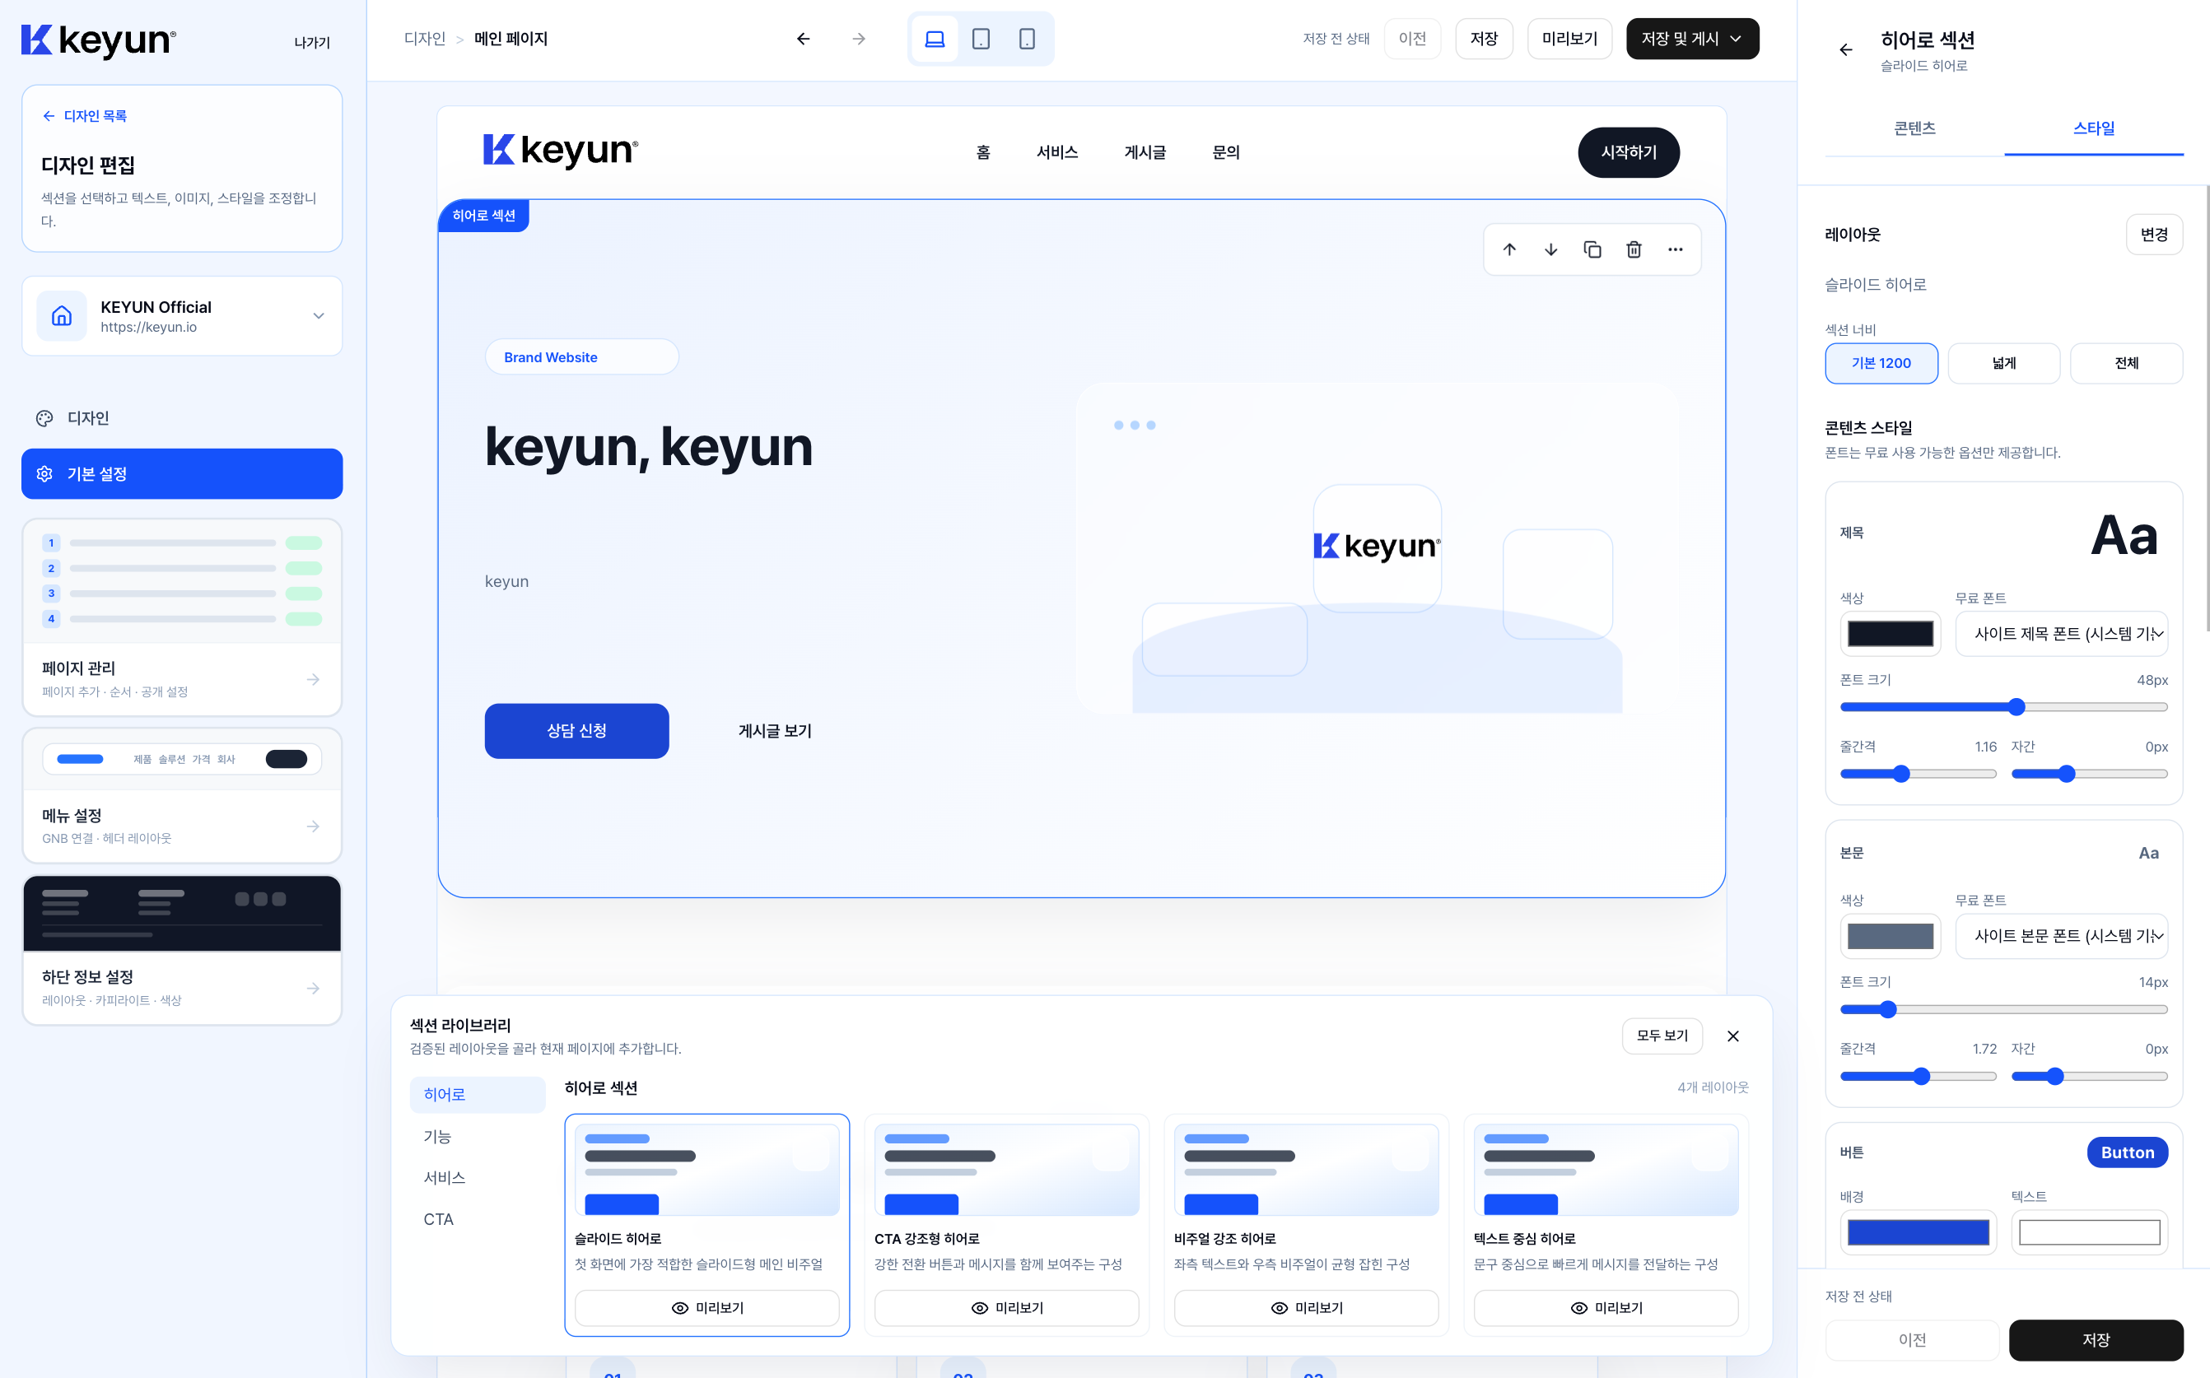Viewport: 2210px width, 1378px height.
Task: Open 디자인 item in left sidebar
Action: tap(182, 418)
